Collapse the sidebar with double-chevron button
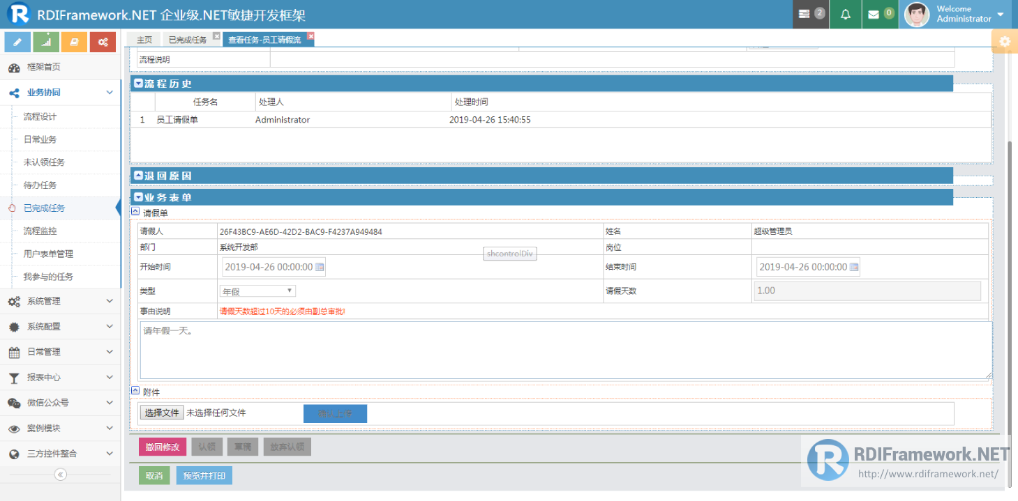 point(61,475)
